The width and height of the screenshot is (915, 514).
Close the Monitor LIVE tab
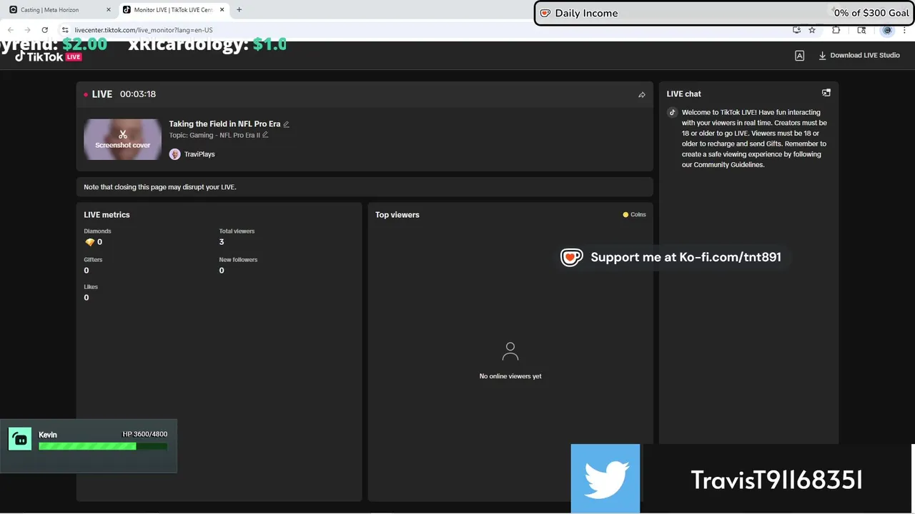[x=222, y=10]
